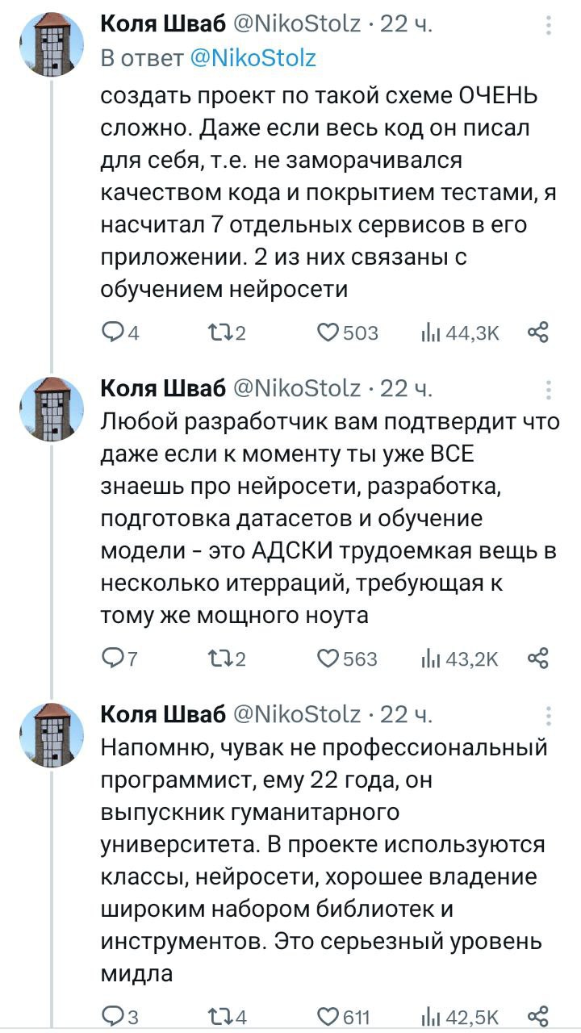Share the first tweet with 44,3K views
The height and width of the screenshot is (1033, 581).
pos(538,332)
